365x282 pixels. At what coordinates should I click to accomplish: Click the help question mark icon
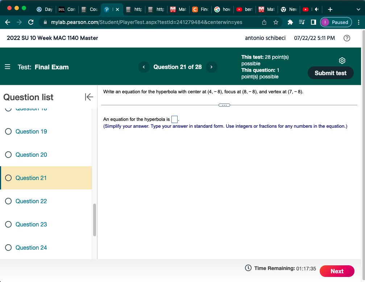(x=347, y=38)
